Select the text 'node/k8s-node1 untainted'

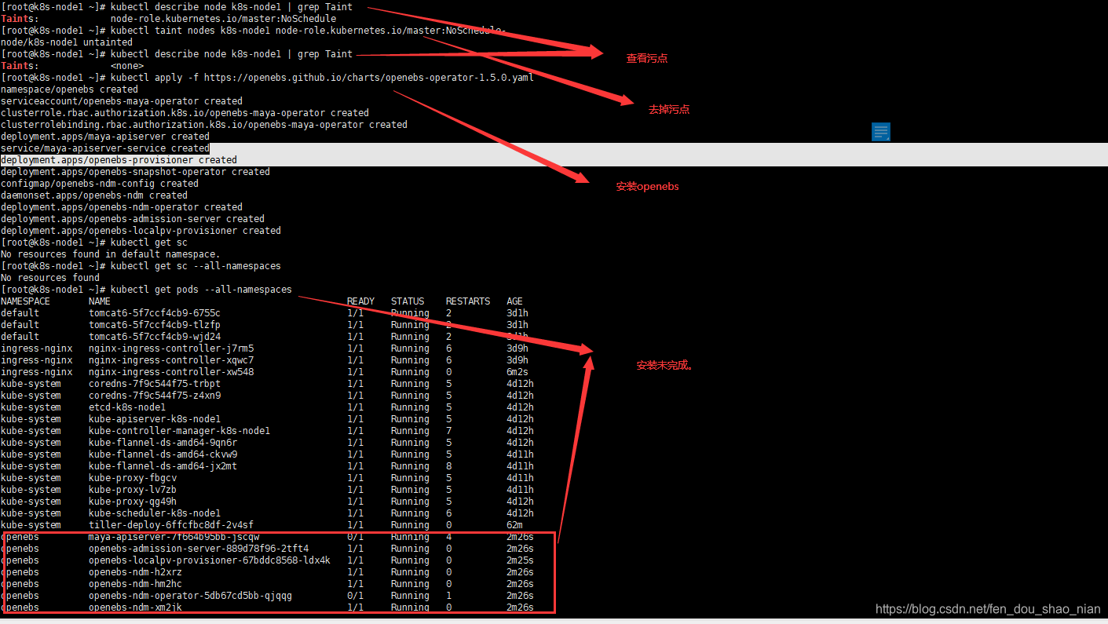click(67, 42)
